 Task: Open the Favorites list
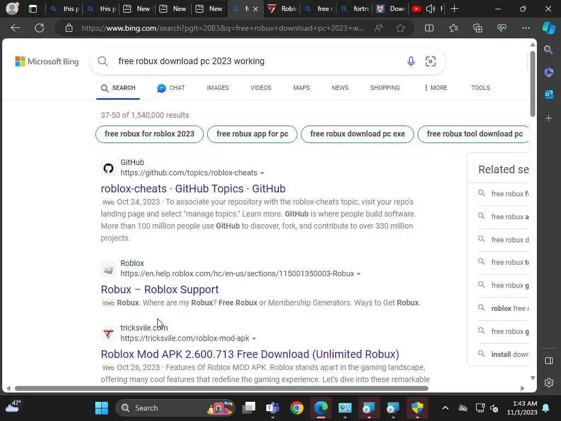point(453,28)
